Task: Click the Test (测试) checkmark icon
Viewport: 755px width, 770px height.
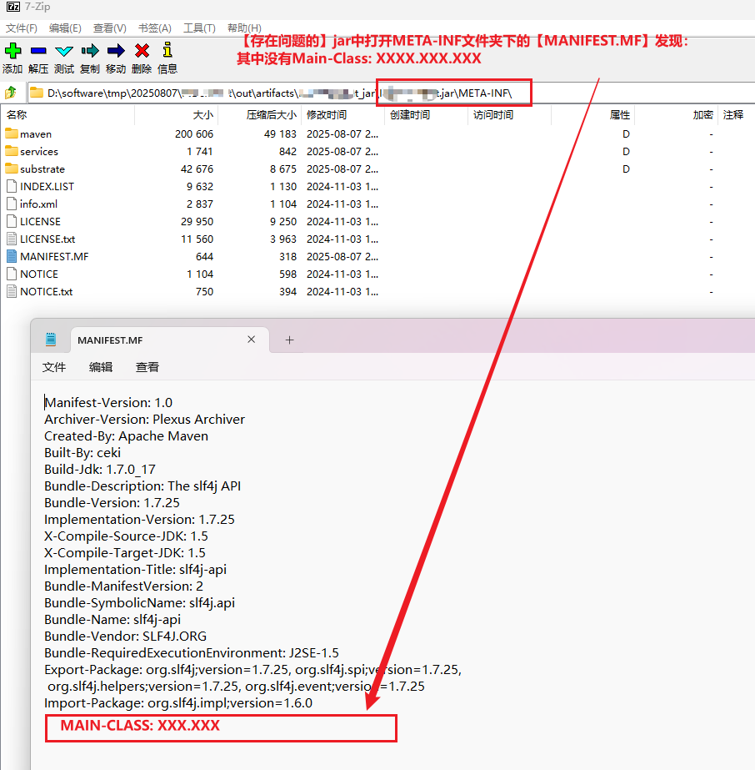Action: pyautogui.click(x=64, y=51)
